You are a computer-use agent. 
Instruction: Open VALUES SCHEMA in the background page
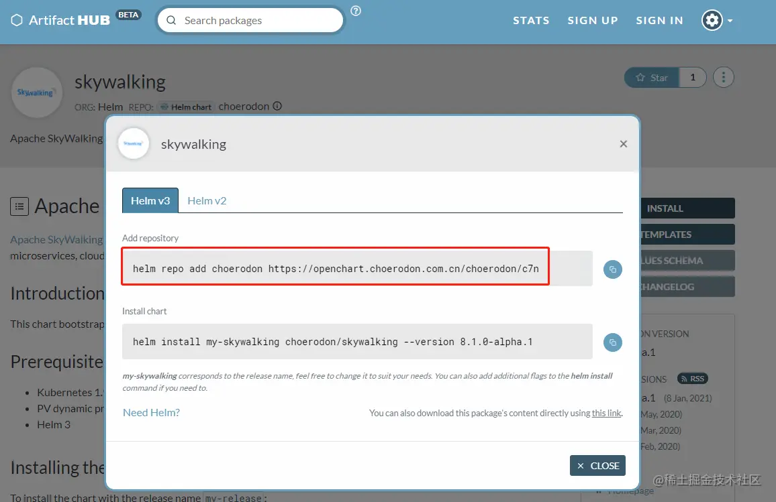687,261
